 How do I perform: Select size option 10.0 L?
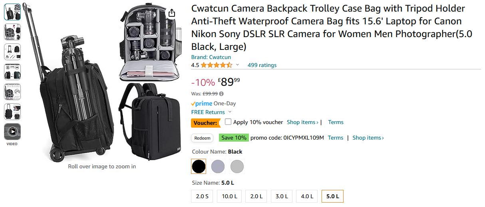tap(230, 196)
